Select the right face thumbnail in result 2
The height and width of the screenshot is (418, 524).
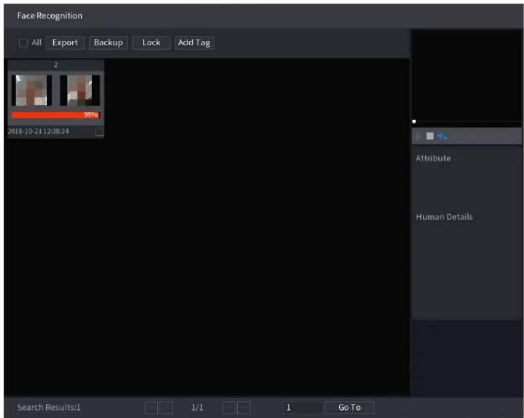pyautogui.click(x=80, y=90)
